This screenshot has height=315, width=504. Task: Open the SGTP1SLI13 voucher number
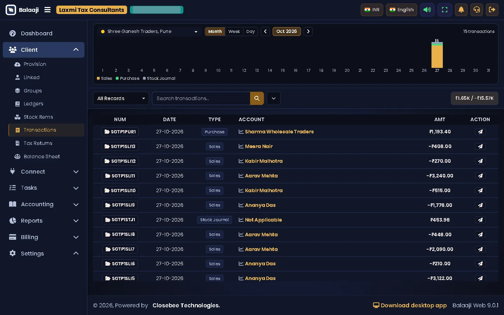click(120, 147)
